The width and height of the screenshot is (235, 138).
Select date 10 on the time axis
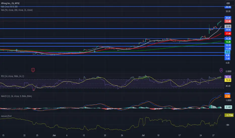click(x=158, y=135)
